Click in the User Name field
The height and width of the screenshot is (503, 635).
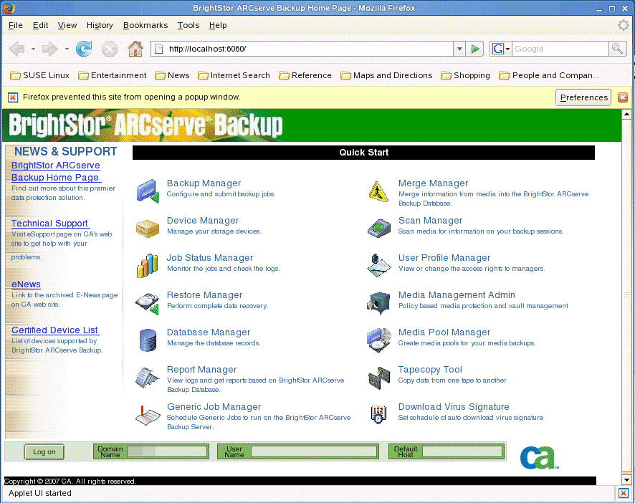(x=314, y=451)
